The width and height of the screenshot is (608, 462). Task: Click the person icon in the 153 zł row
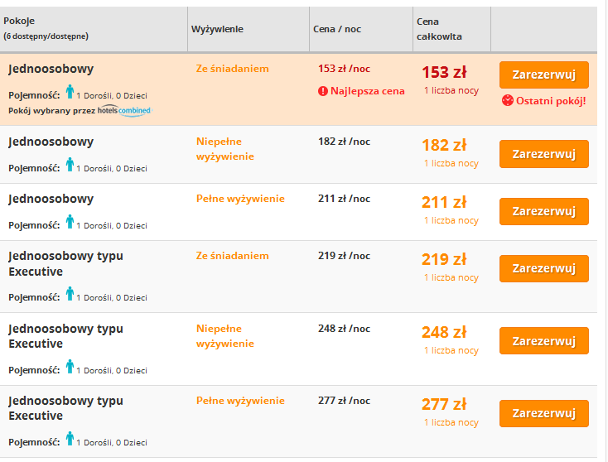point(70,91)
